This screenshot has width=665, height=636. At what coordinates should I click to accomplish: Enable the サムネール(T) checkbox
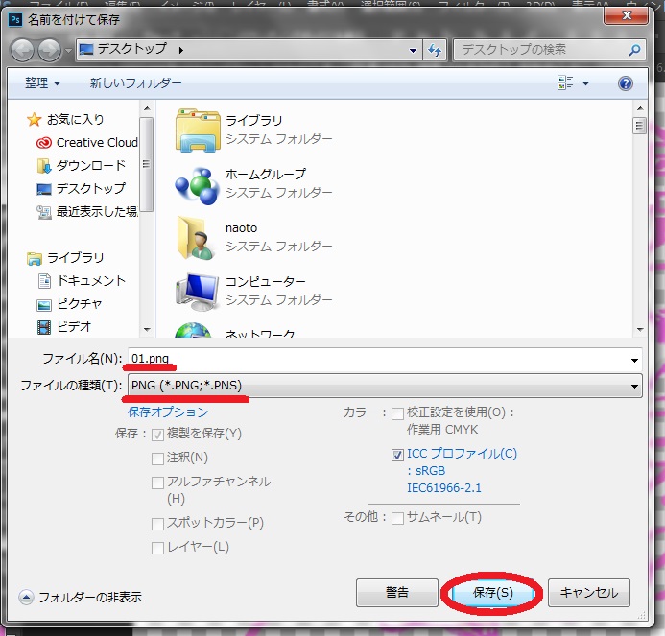click(397, 518)
